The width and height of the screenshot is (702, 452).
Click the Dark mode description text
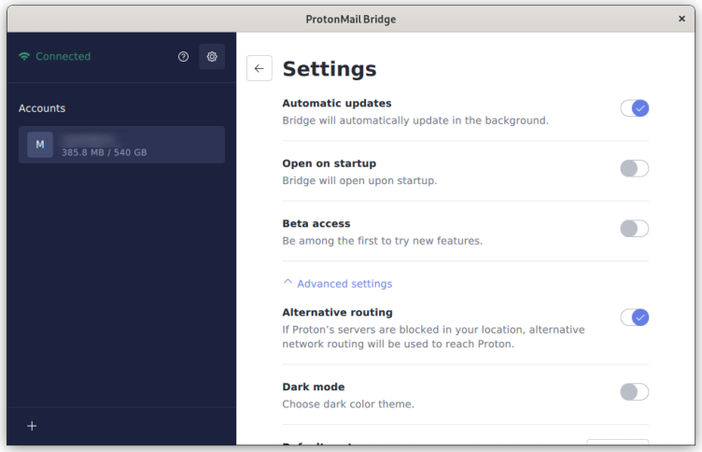point(347,404)
